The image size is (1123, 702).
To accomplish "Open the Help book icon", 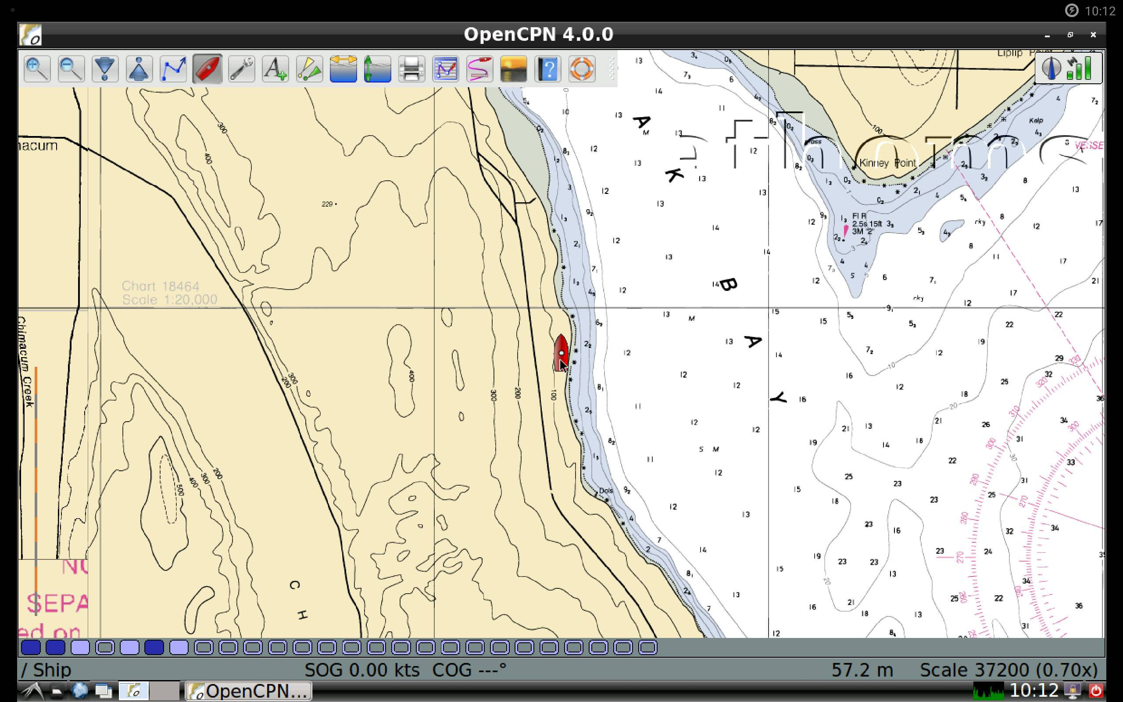I will pos(547,69).
